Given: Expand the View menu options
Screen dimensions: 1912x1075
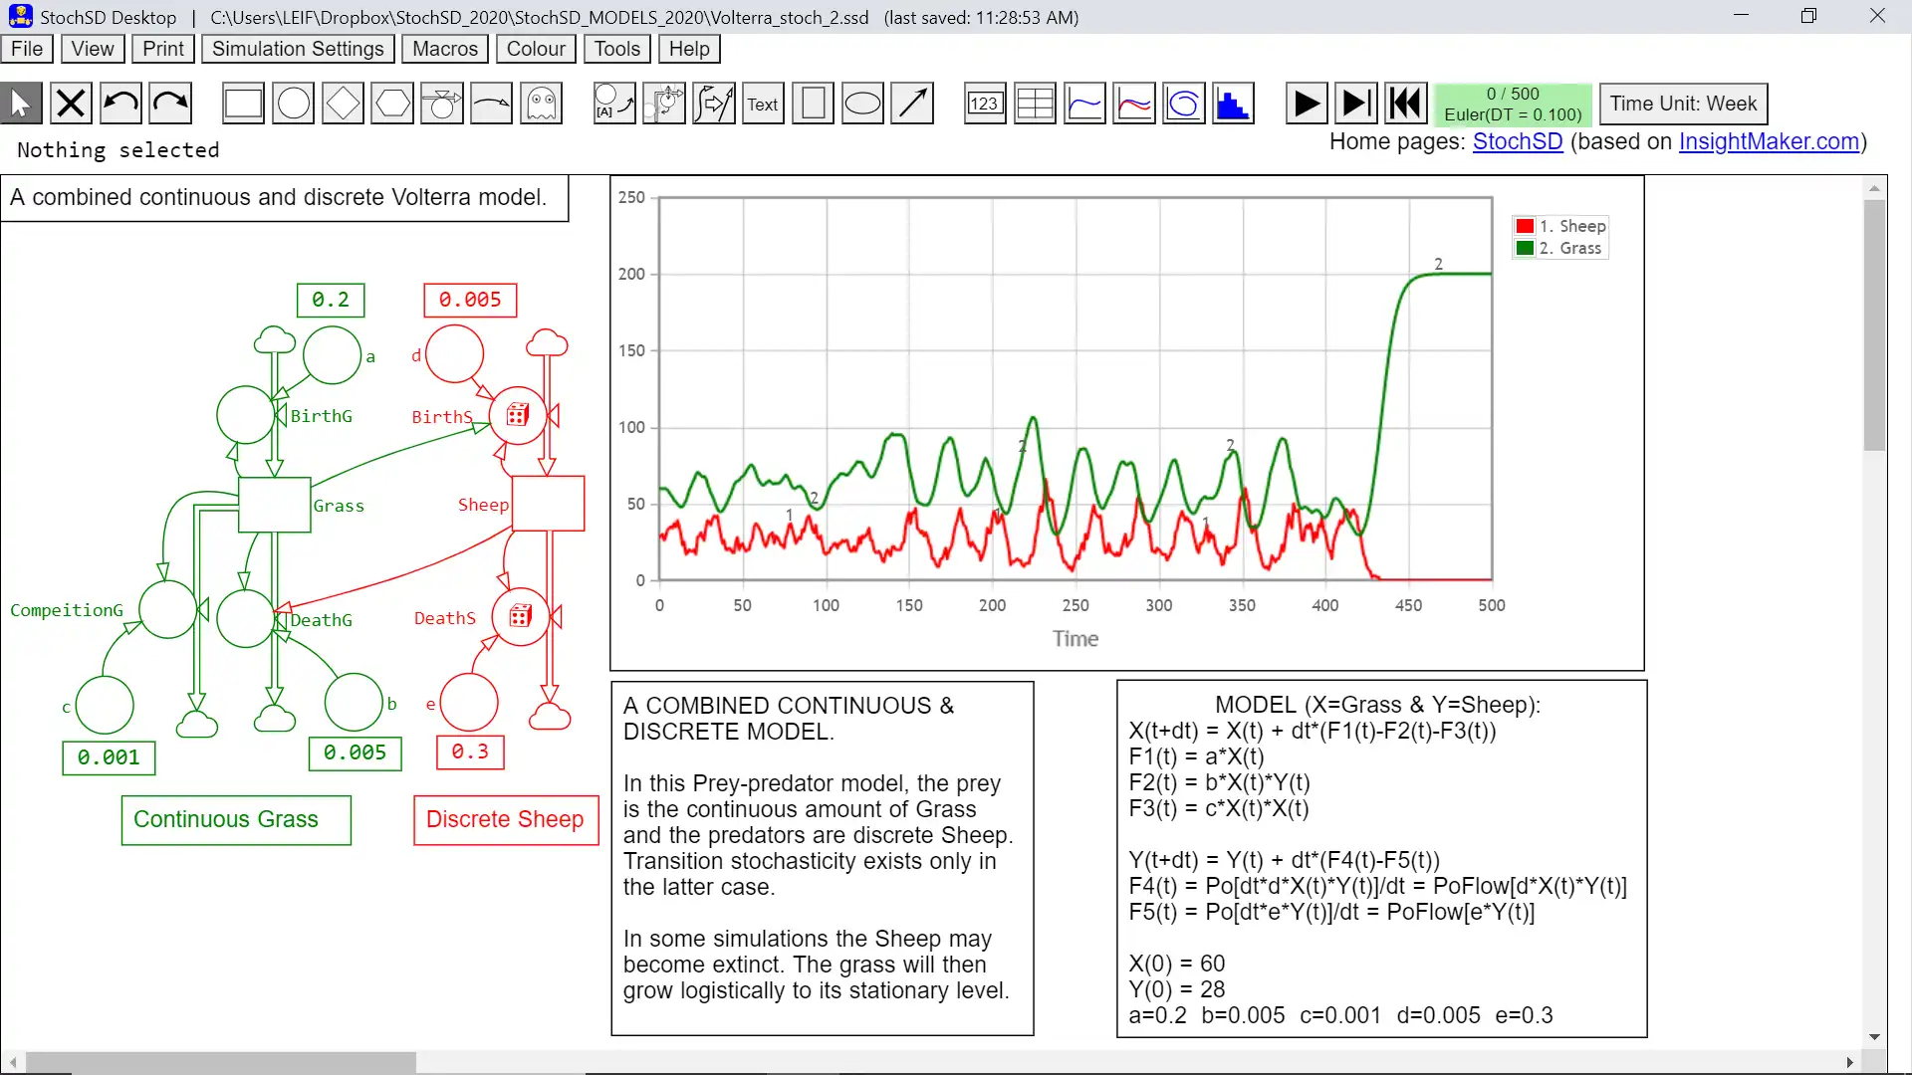Looking at the screenshot, I should pyautogui.click(x=92, y=49).
